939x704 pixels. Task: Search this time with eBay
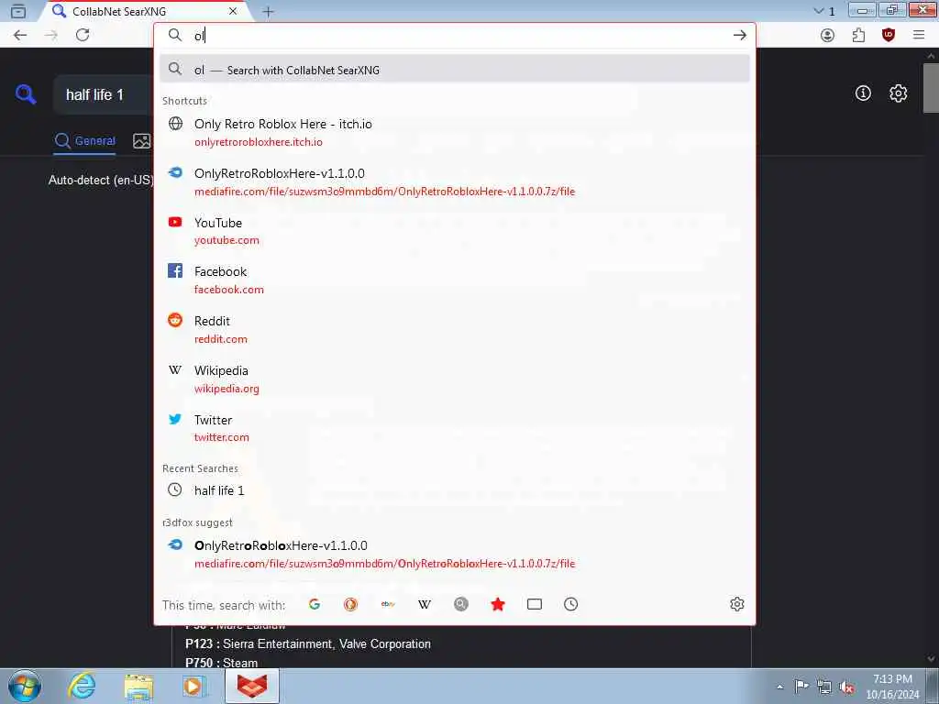(388, 605)
